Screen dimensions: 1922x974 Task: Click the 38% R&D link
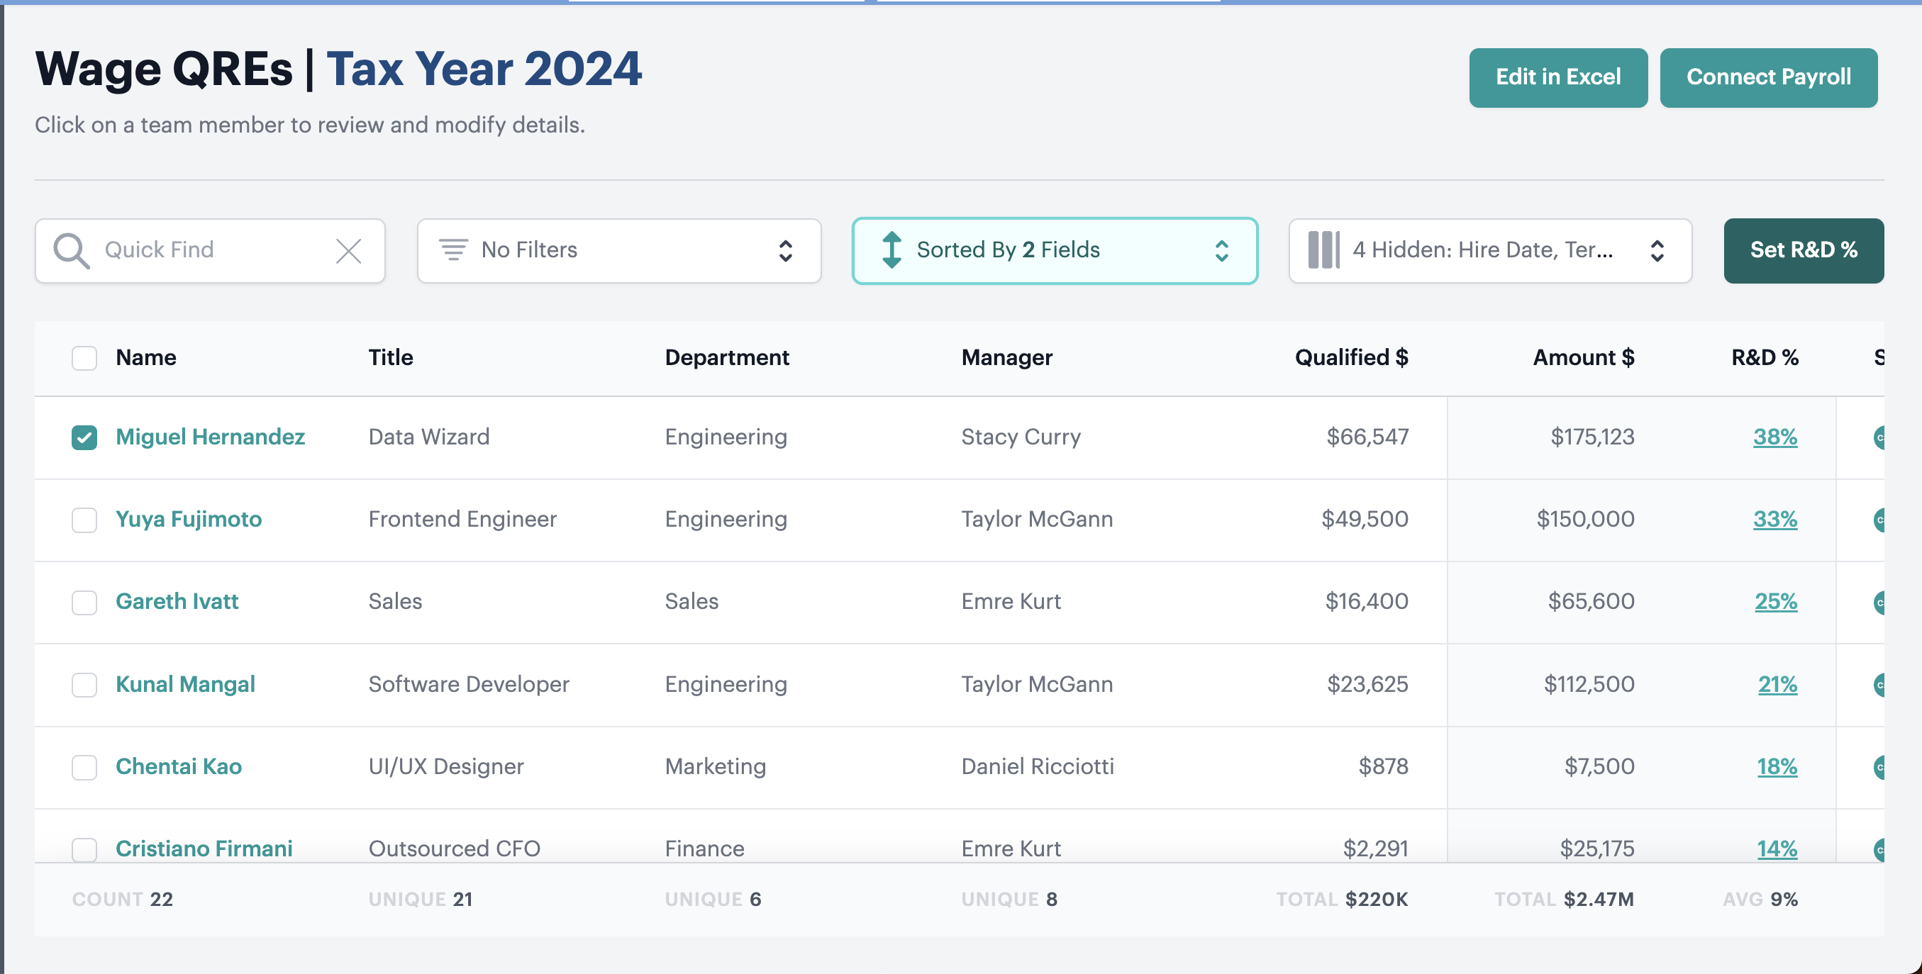(x=1775, y=437)
